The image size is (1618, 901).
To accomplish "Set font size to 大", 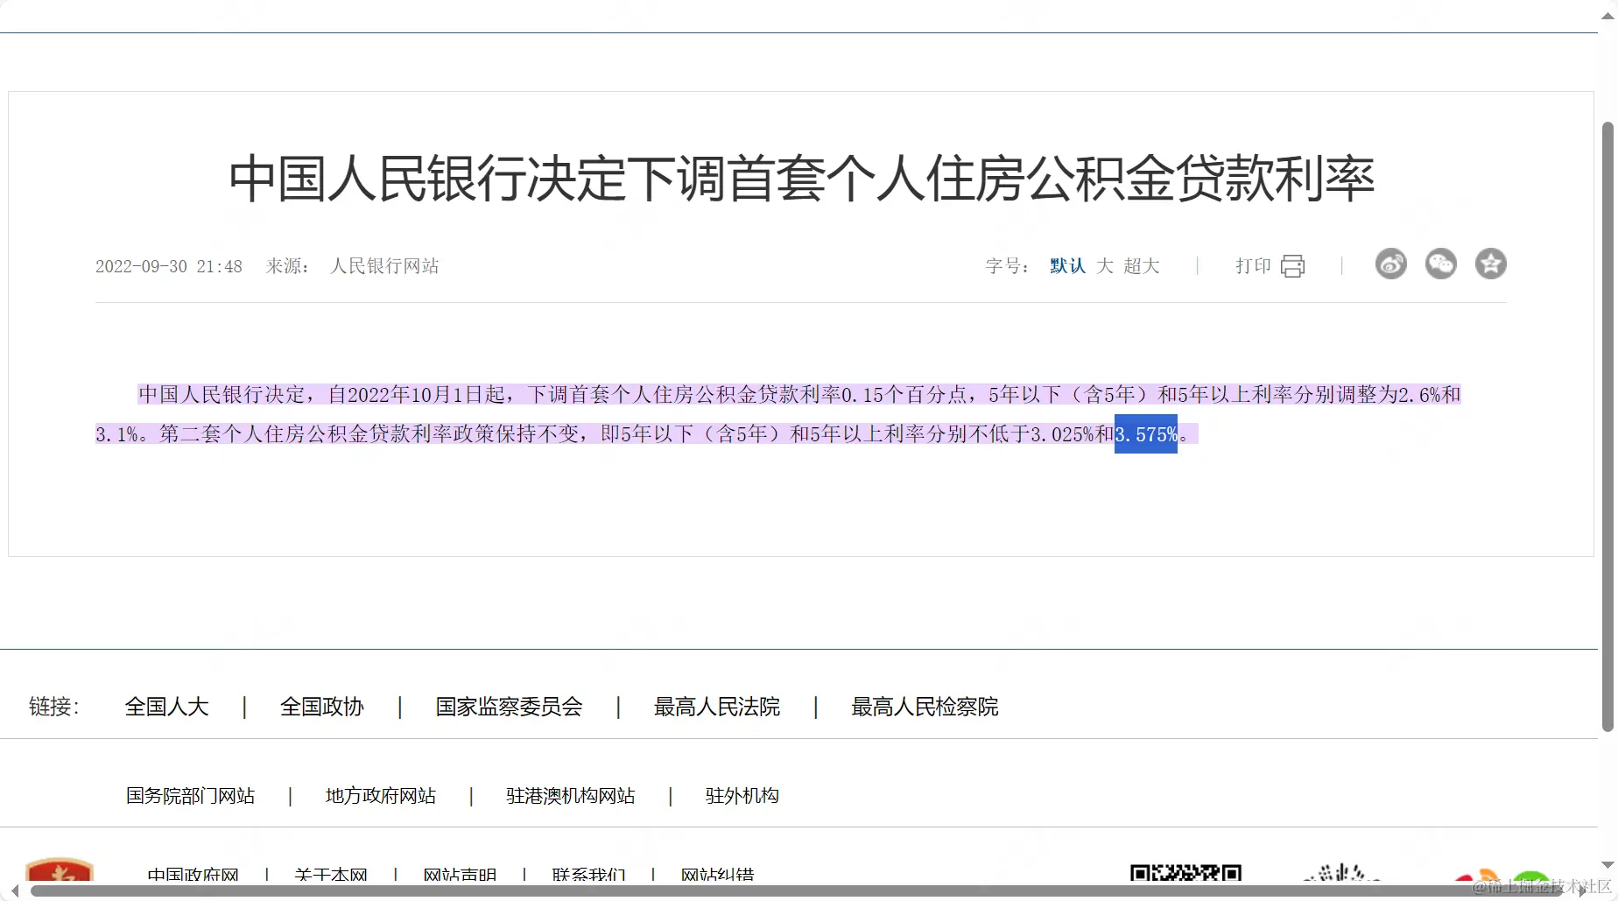I will 1105,265.
